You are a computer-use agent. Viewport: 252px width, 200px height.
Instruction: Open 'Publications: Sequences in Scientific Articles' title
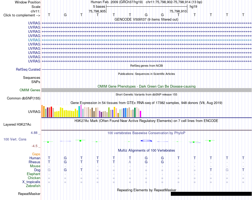(146, 74)
